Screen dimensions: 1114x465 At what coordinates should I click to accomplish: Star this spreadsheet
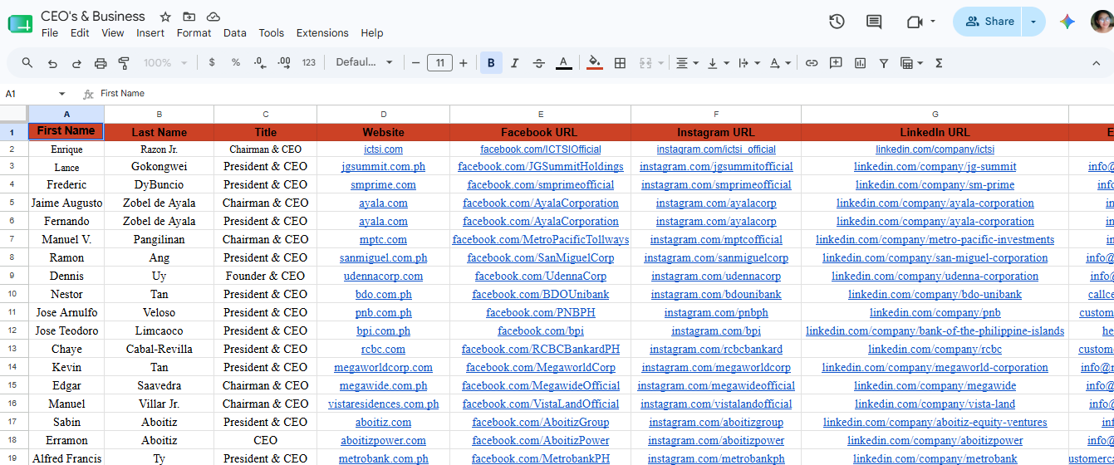pyautogui.click(x=165, y=17)
